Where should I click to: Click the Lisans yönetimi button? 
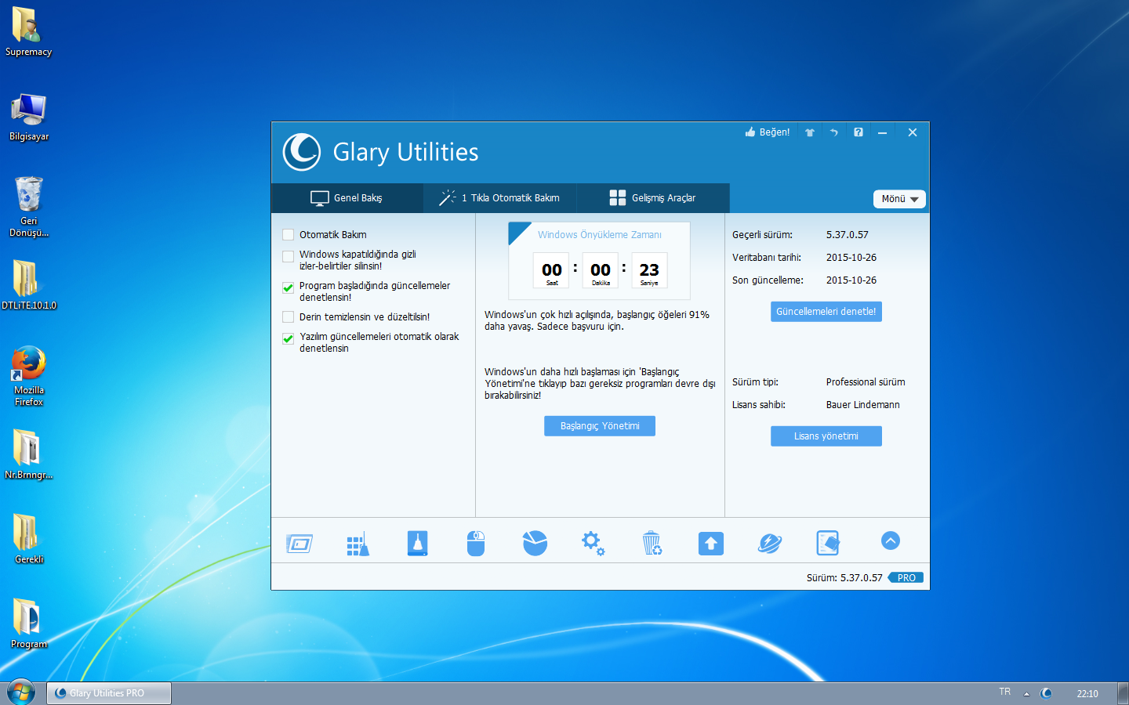point(826,436)
